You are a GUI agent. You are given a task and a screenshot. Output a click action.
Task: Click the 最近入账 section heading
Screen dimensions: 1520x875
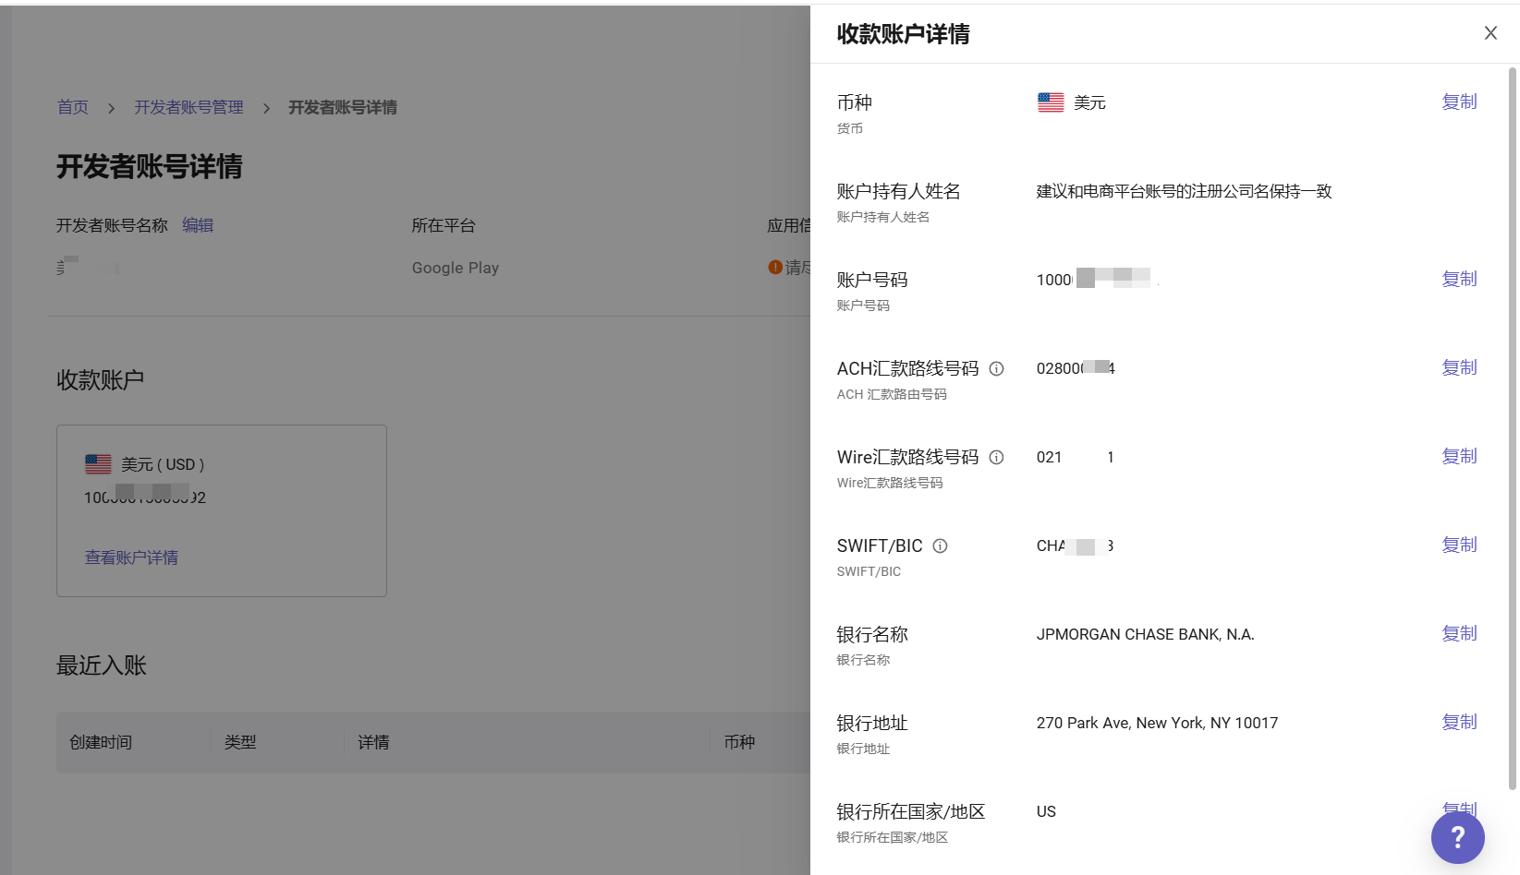pos(102,665)
